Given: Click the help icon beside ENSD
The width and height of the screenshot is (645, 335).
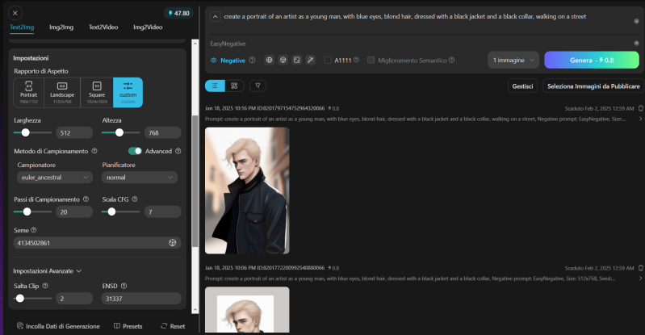Looking at the screenshot, I should (124, 286).
